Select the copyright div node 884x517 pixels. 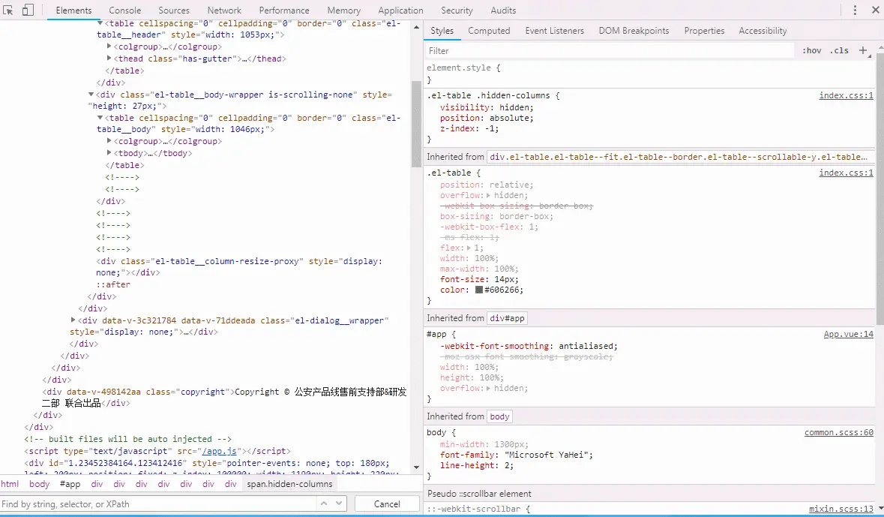click(x=224, y=398)
